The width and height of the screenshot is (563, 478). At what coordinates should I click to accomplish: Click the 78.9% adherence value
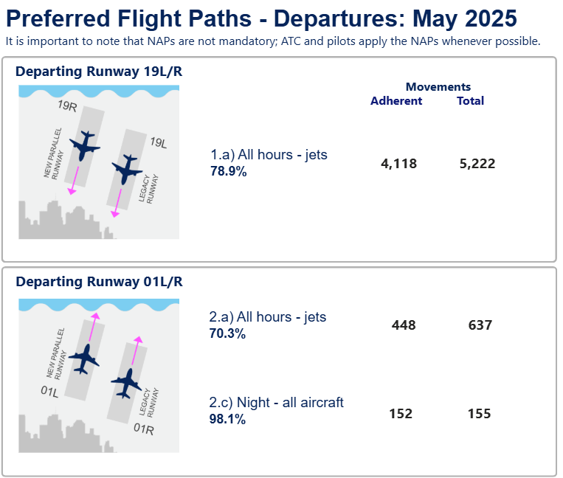(229, 171)
